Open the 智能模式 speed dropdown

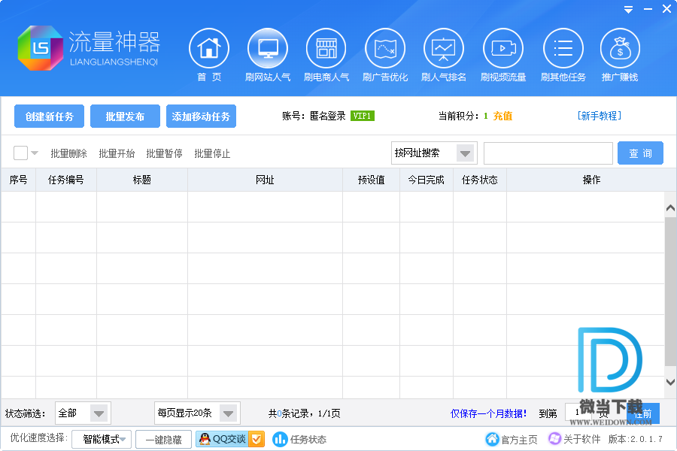tap(102, 439)
